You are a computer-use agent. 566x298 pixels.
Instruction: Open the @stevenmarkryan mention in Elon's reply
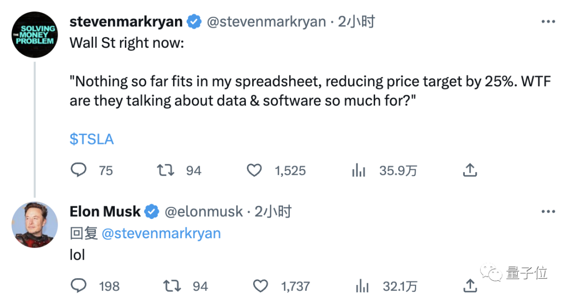click(161, 234)
